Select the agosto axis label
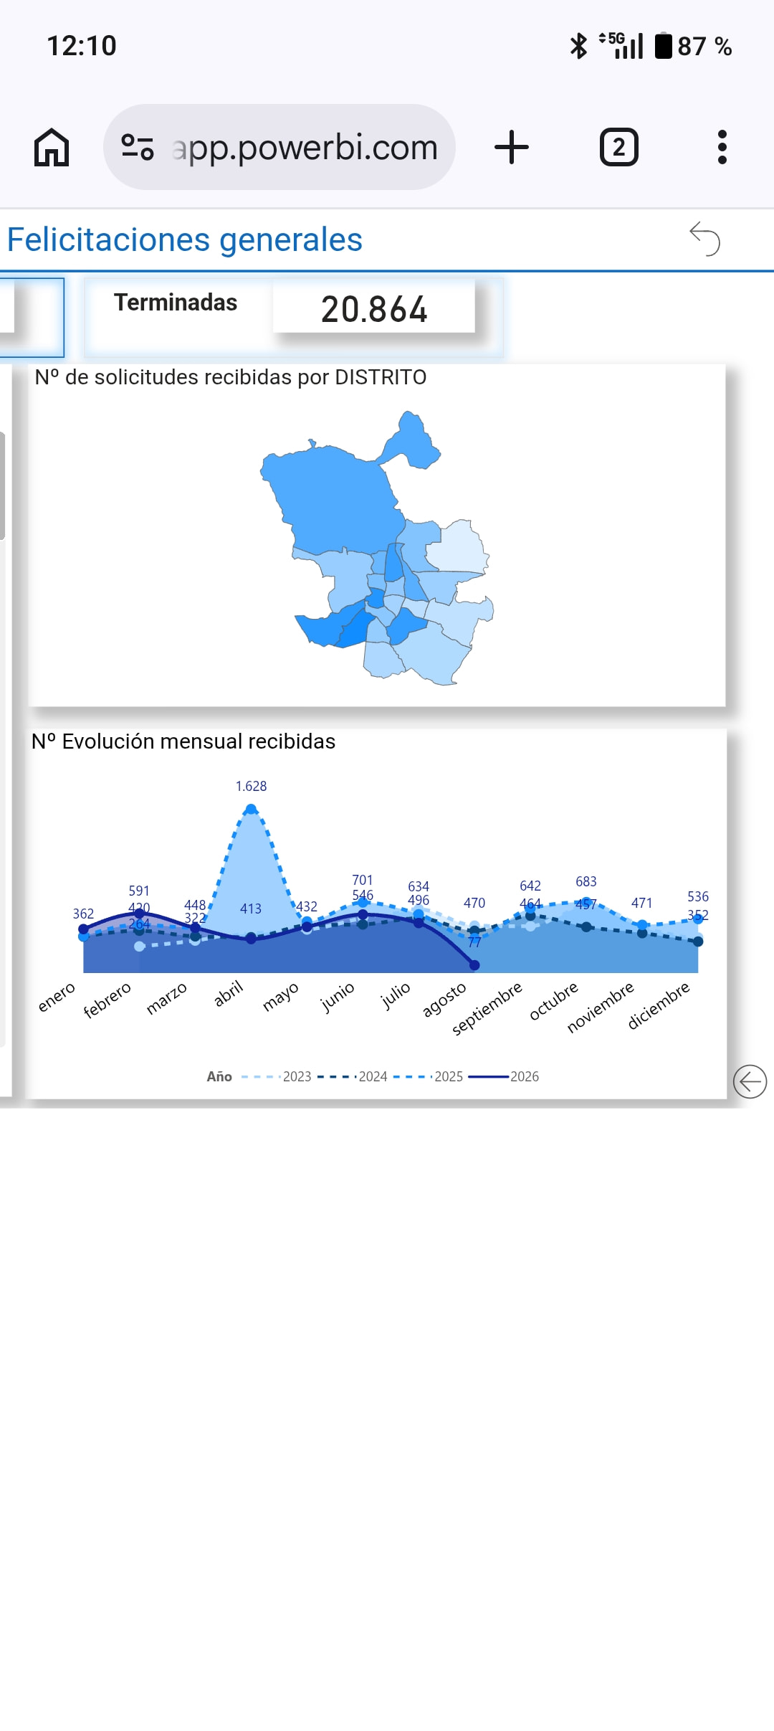 click(x=444, y=999)
